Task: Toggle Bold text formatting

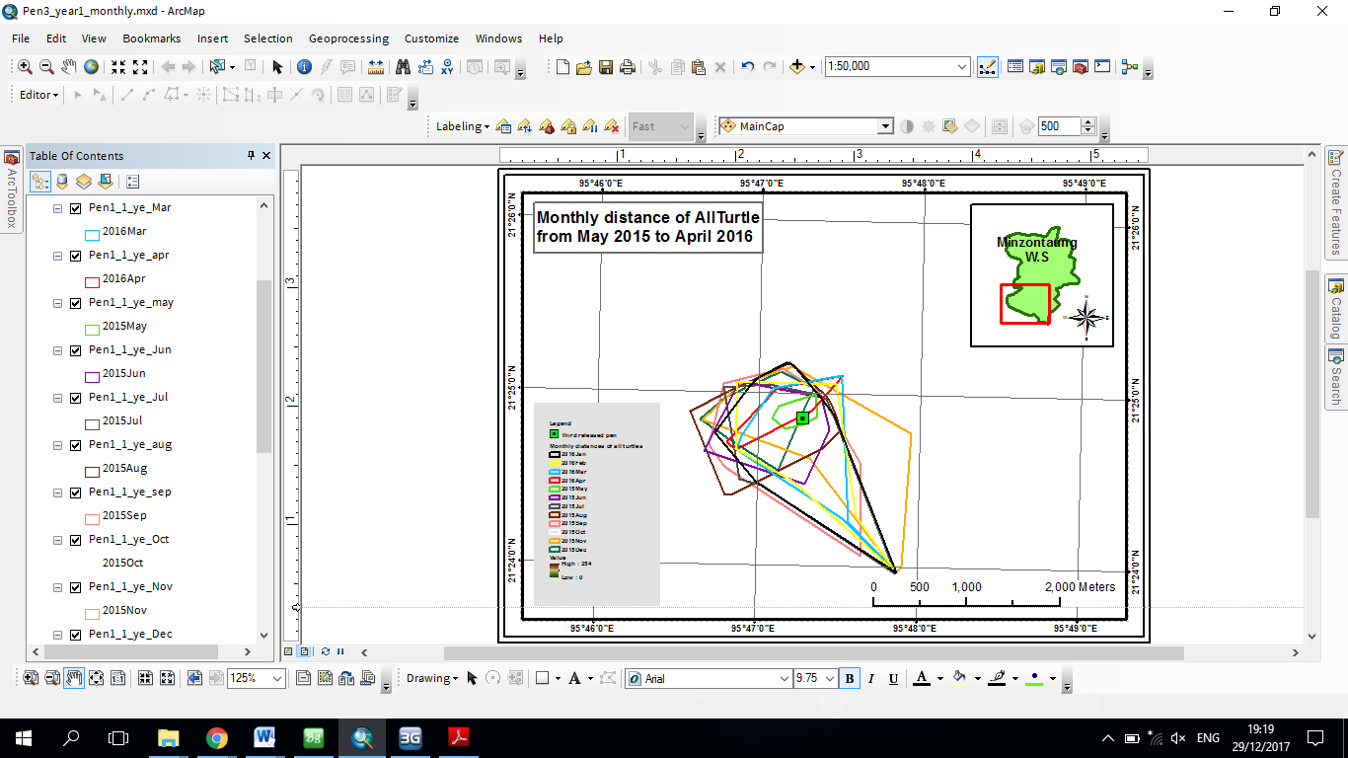Action: click(x=849, y=679)
